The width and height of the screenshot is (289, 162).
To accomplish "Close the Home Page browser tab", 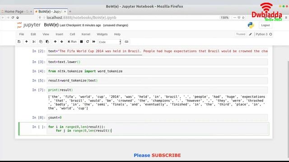I will tap(31, 11).
